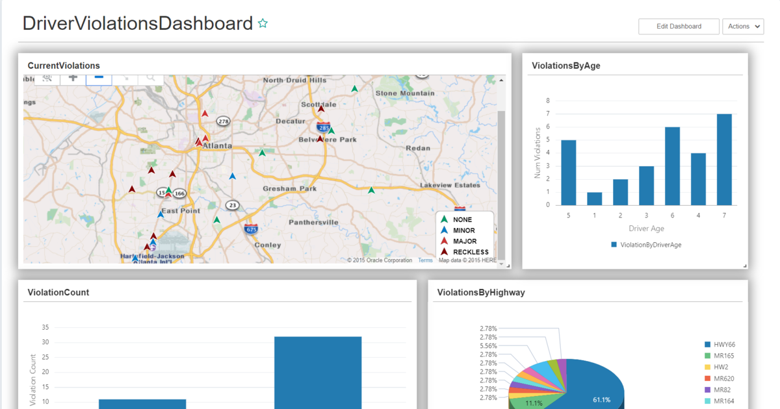This screenshot has width=780, height=409.
Task: Click bar for driver age 2
Action: [620, 192]
